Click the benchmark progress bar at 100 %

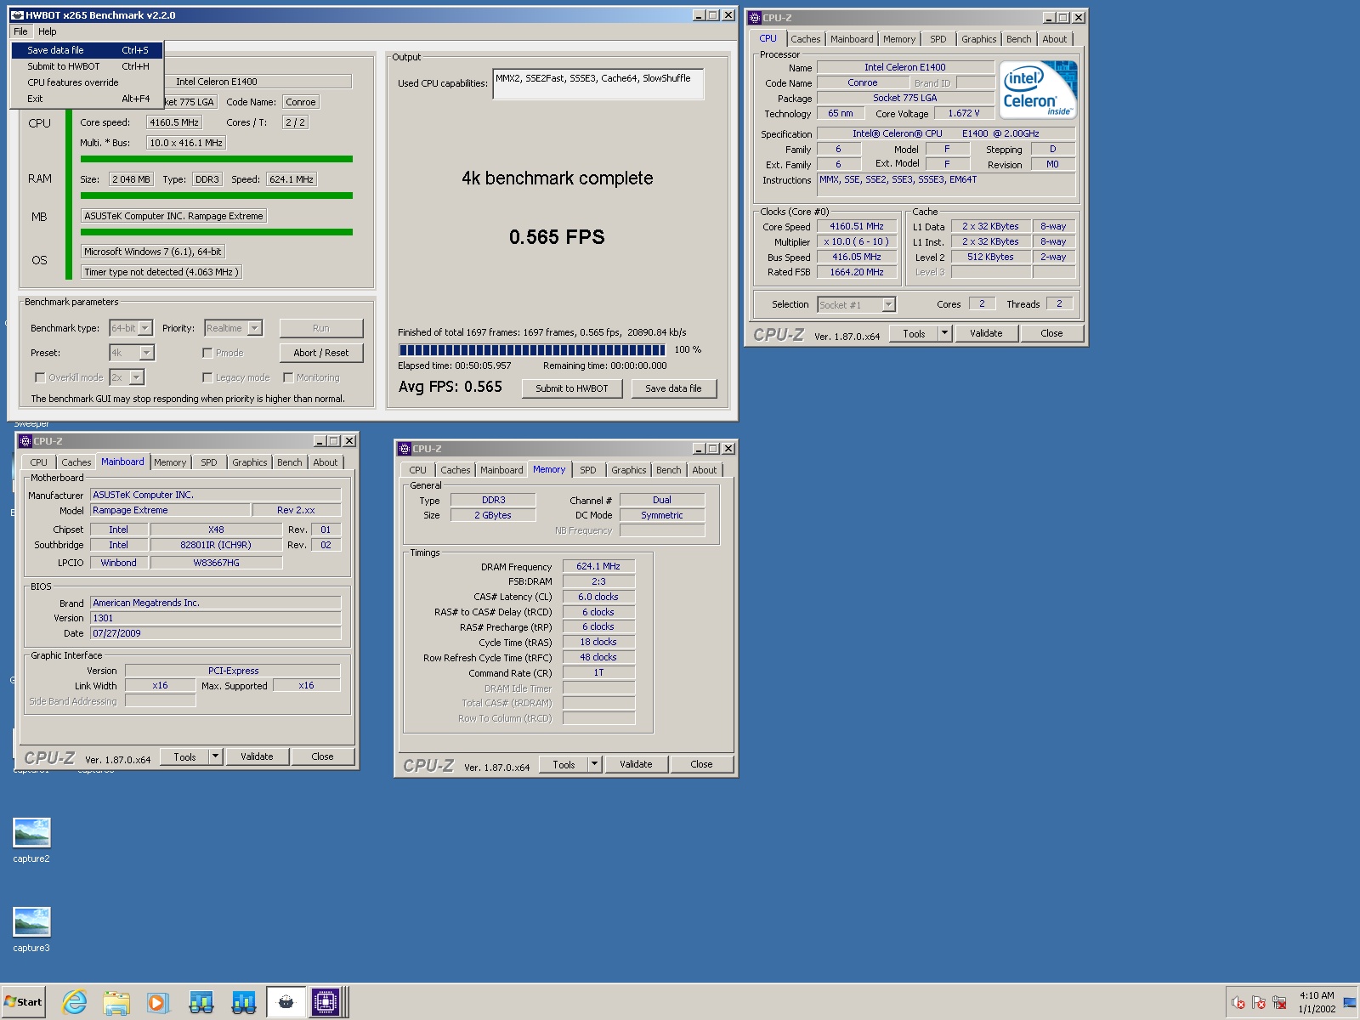[x=532, y=349]
